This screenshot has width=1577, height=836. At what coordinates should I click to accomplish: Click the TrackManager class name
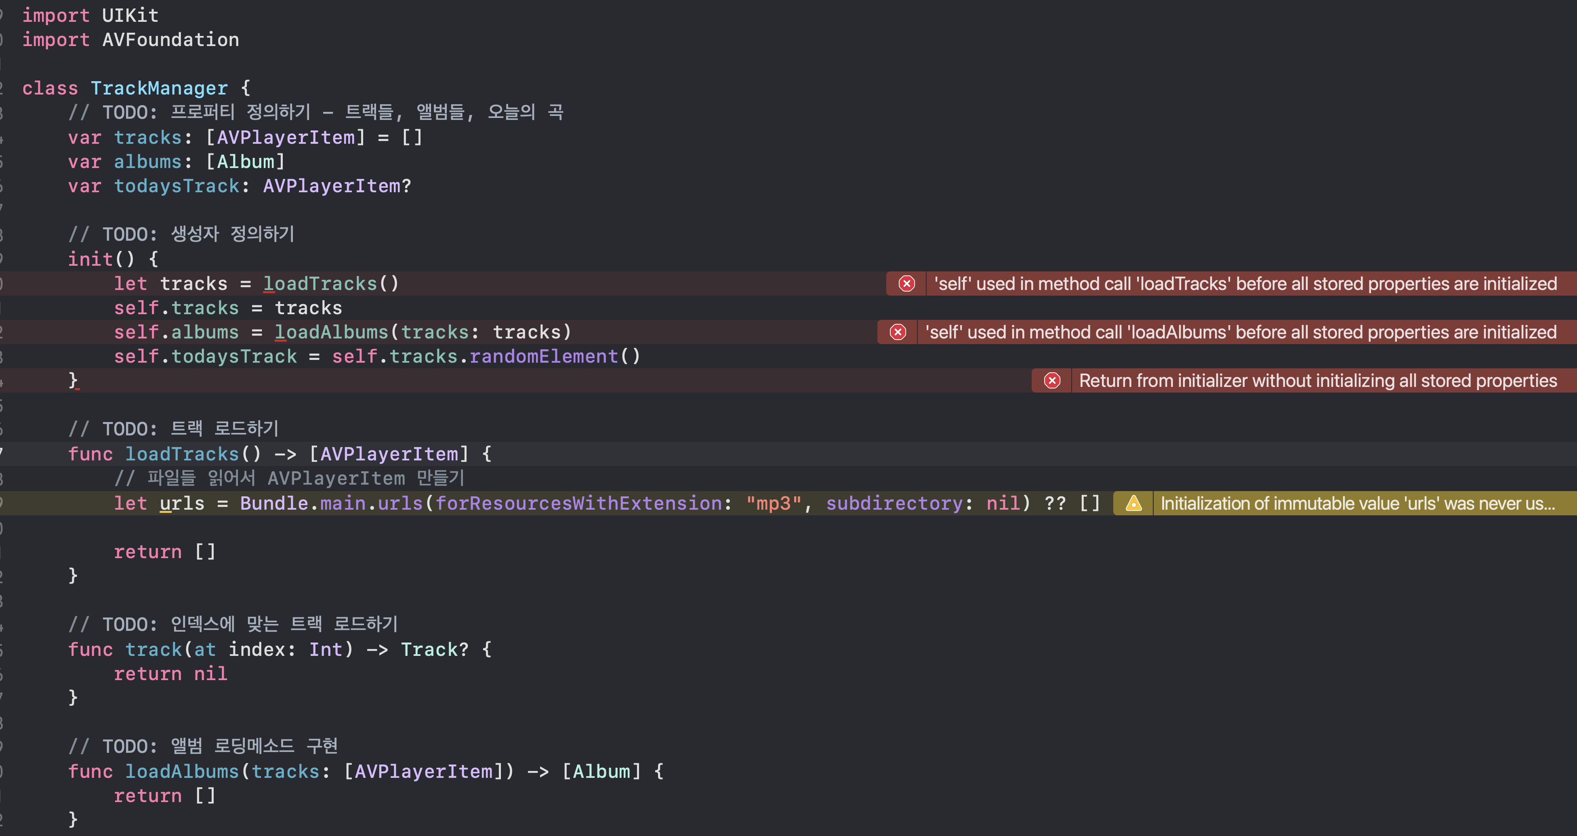[x=159, y=88]
